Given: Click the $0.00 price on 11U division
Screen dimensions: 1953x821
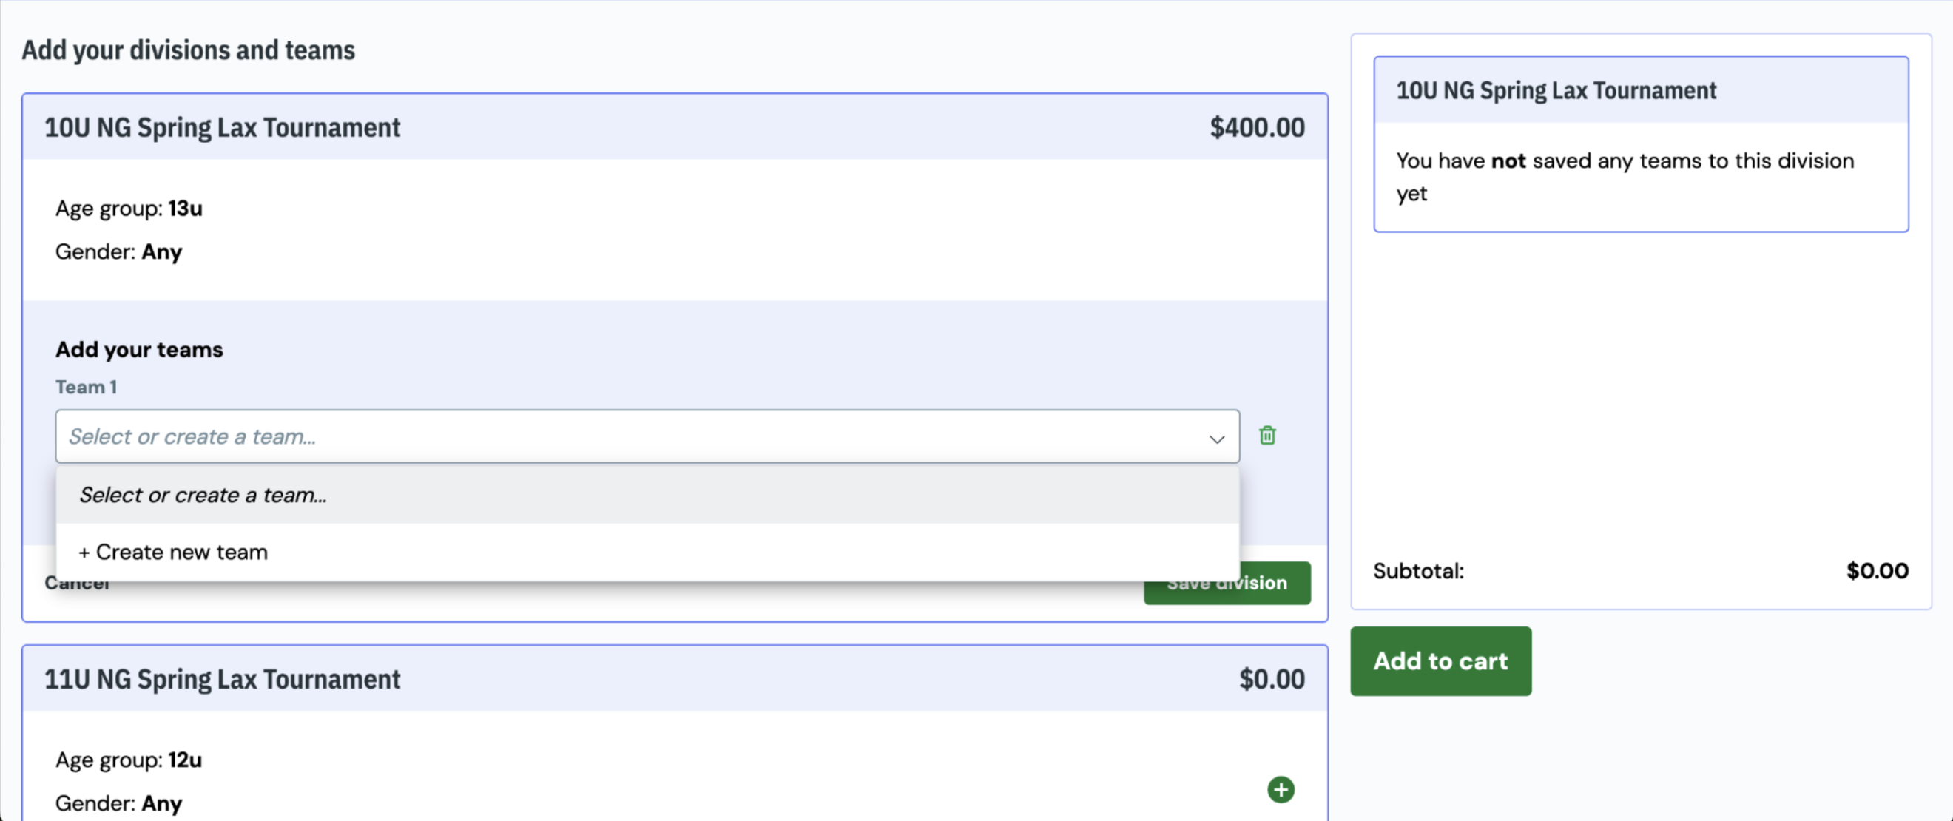Looking at the screenshot, I should click(x=1272, y=679).
